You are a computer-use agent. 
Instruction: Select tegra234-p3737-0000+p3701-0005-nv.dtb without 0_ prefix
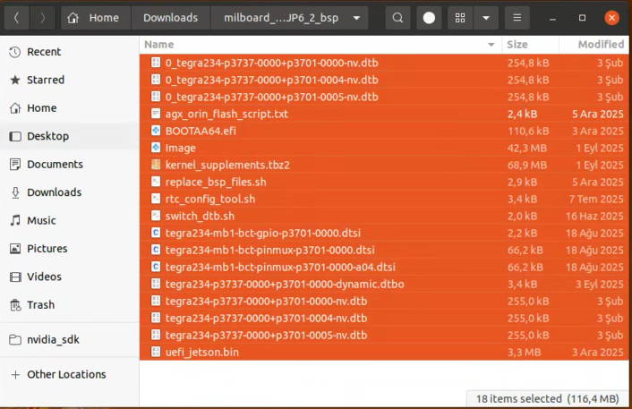coord(384,336)
